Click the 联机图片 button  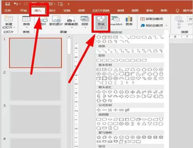coord(56,21)
